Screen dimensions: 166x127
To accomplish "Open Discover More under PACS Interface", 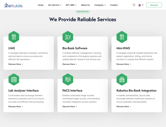I will point(69,107).
